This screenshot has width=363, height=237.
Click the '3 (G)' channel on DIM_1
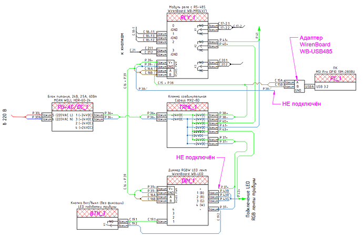(x=200, y=201)
